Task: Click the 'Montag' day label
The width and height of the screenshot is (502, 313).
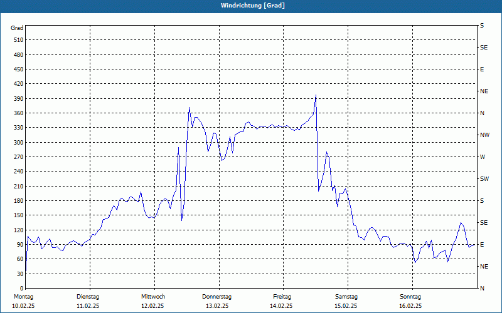Action: [23, 297]
